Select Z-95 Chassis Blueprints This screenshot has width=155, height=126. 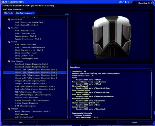(25, 106)
